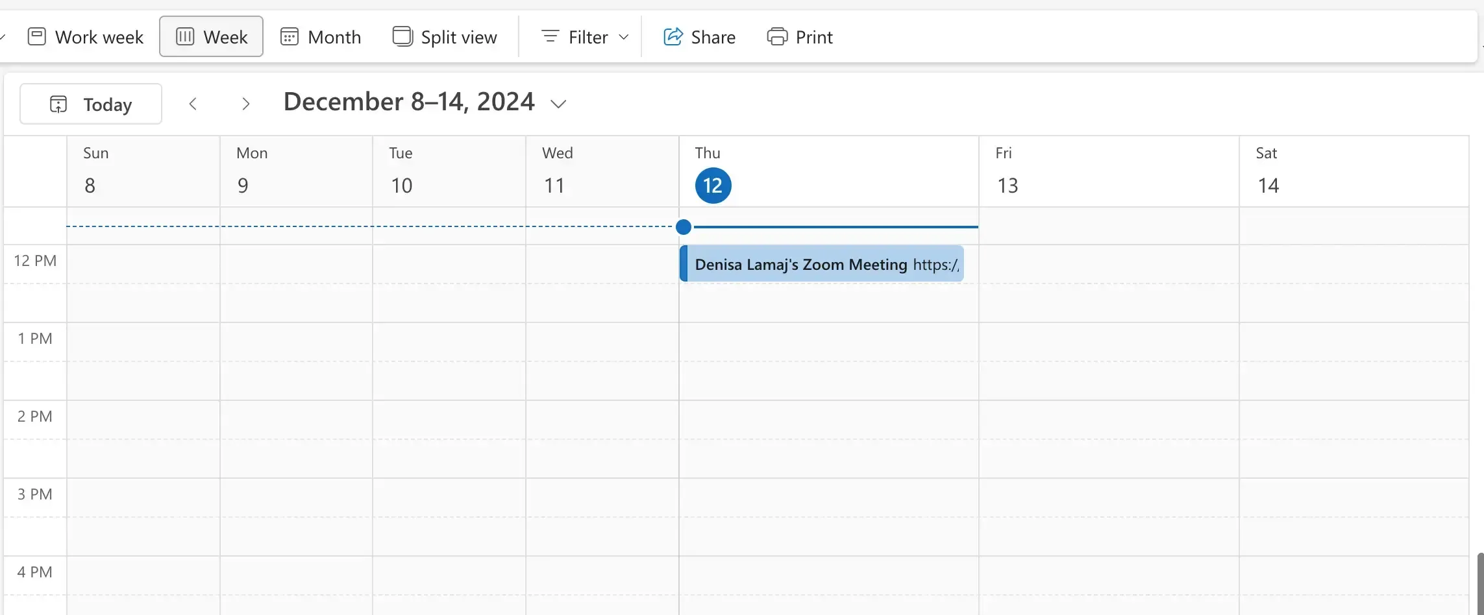Open the Filter dropdown chevron
The height and width of the screenshot is (615, 1484).
(624, 37)
